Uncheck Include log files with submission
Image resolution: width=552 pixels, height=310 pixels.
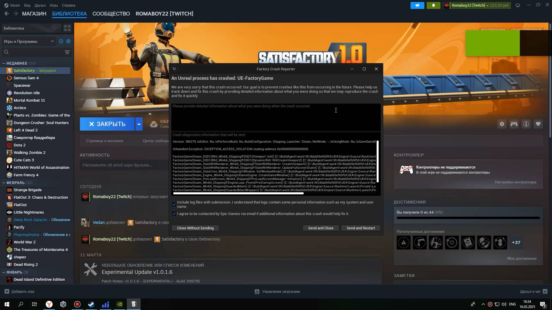(x=174, y=204)
